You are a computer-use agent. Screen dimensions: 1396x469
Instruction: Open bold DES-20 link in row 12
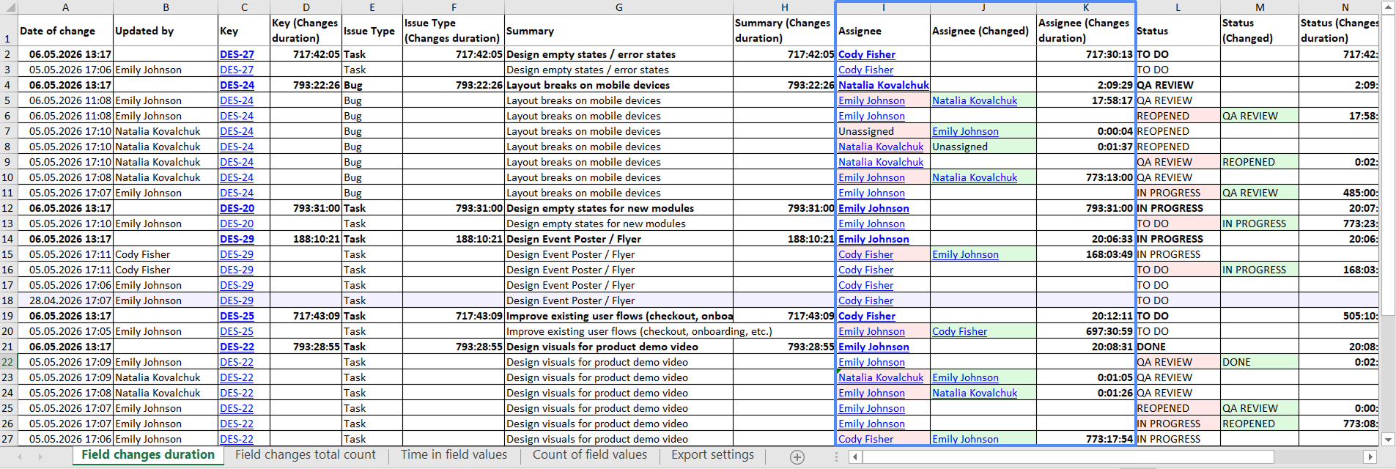[237, 208]
